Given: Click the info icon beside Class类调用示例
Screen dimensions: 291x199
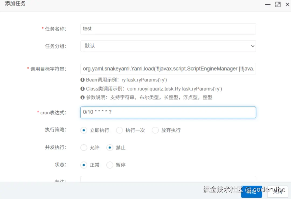Looking at the screenshot, I should click(82, 89).
